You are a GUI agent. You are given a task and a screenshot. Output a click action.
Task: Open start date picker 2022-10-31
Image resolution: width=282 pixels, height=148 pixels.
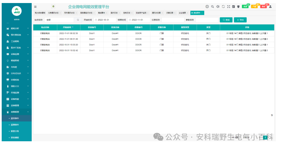click(105, 20)
